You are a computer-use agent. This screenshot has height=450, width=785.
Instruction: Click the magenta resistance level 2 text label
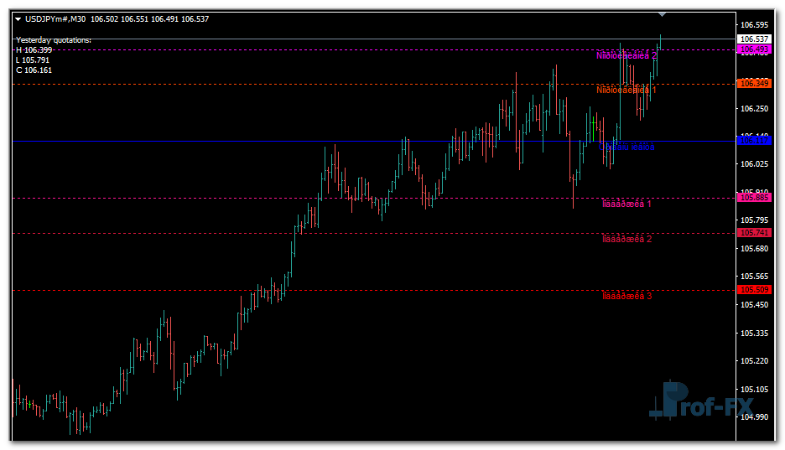(x=626, y=55)
